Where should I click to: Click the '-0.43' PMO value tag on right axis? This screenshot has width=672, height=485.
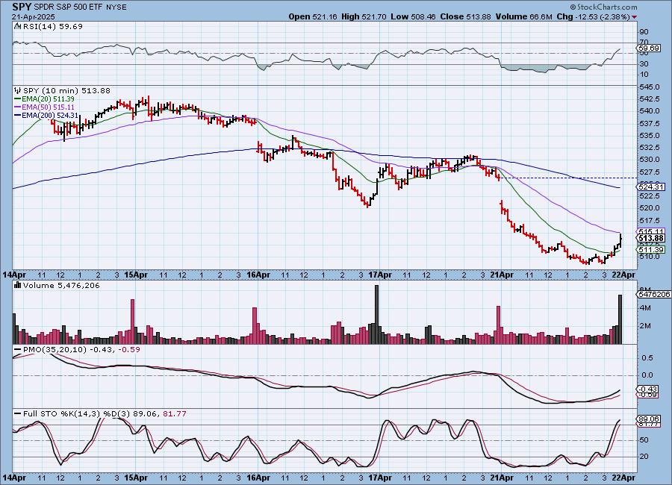pos(648,389)
